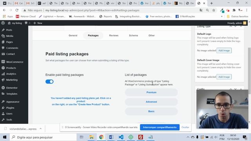
Task: Reload the current page
Action: tap(17, 10)
